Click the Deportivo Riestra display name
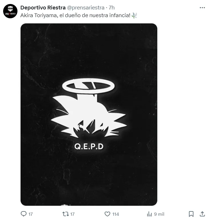The width and height of the screenshot is (207, 218). pyautogui.click(x=43, y=8)
